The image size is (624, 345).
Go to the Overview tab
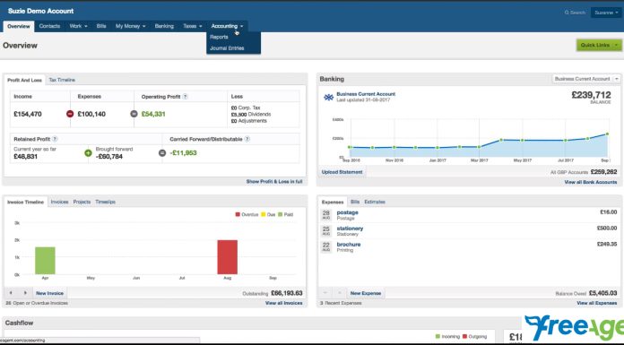18,26
